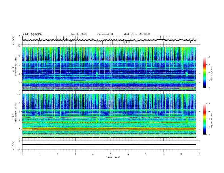This screenshot has width=224, height=173.
Task: Click the time axis tick label "3"
Action: (75, 154)
